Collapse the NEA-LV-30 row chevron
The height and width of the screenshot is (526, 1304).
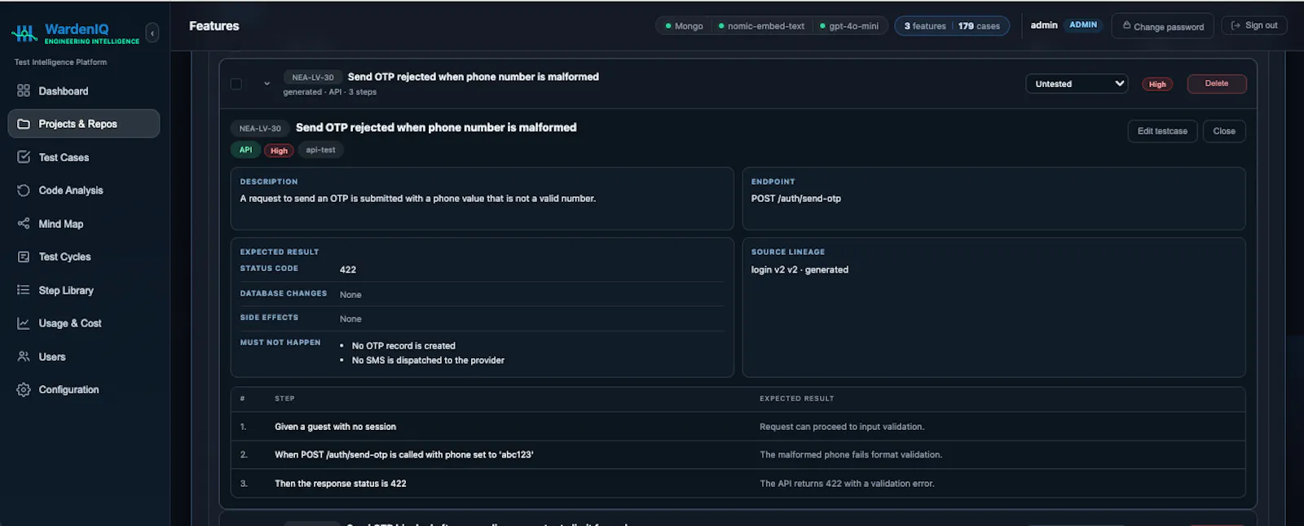click(x=267, y=84)
